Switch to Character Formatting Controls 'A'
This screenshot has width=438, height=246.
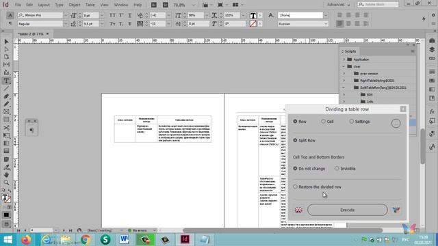click(10, 15)
